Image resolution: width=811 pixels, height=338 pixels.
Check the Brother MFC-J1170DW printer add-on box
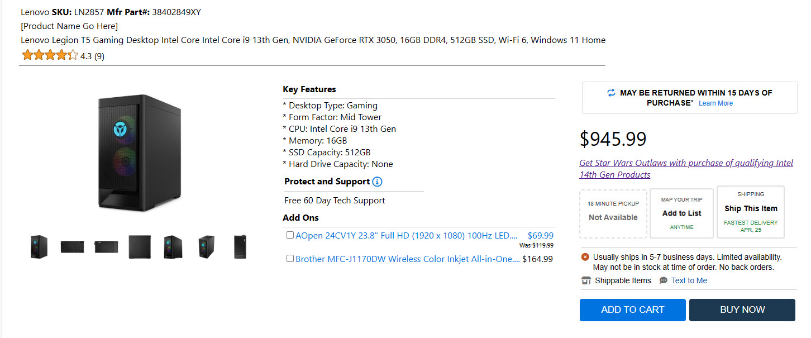290,259
